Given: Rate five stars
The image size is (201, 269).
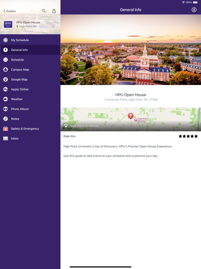Looking at the screenshot, I should coord(196,136).
